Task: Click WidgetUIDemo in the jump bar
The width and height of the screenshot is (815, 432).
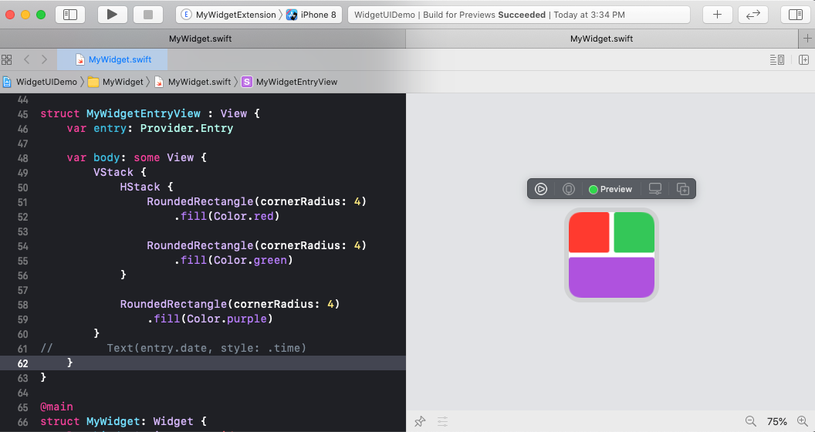Action: (40, 82)
